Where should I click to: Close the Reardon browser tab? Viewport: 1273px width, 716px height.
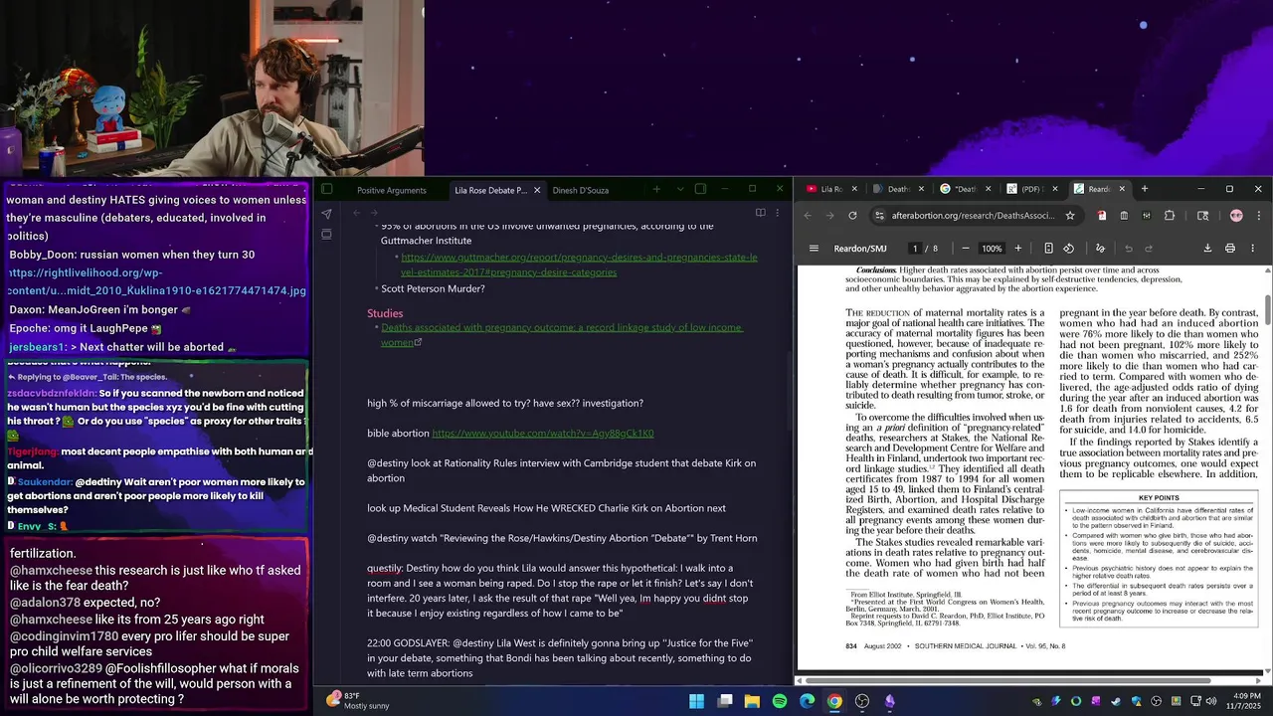[1122, 189]
